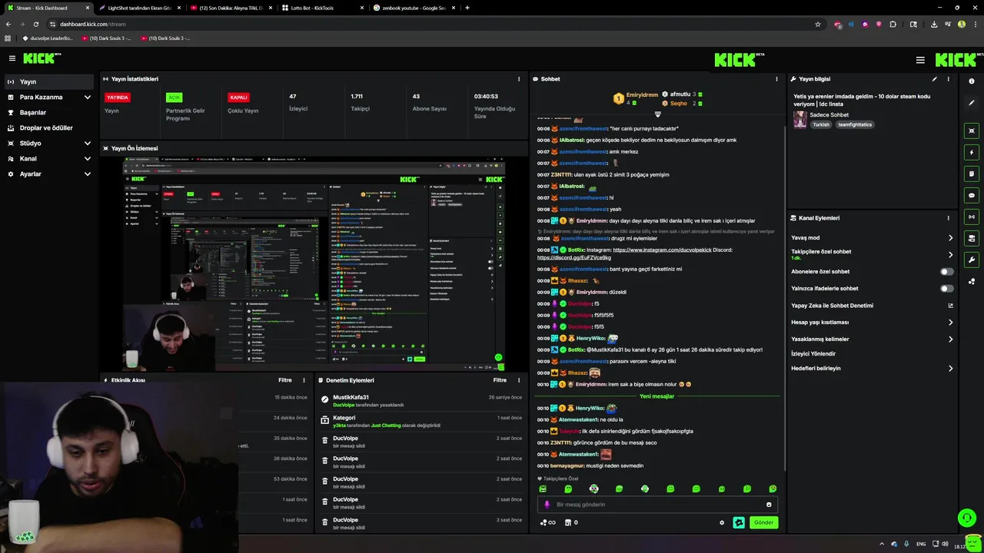This screenshot has height=553, width=984.
Task: Open the green support headset bubble
Action: point(966,518)
